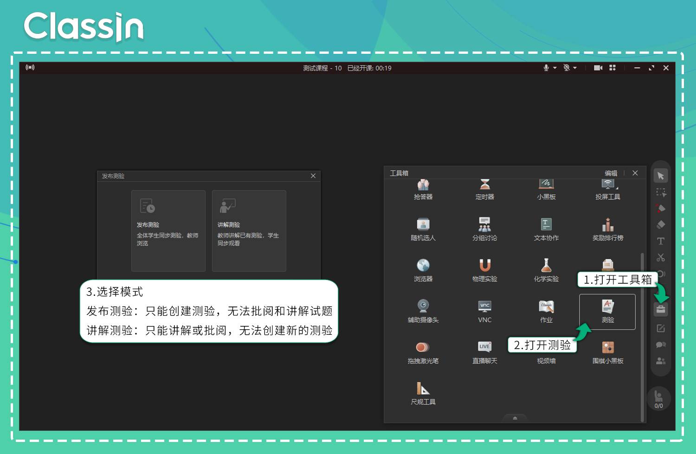
Task: Expand the microphone dropdown arrow
Action: click(x=554, y=68)
